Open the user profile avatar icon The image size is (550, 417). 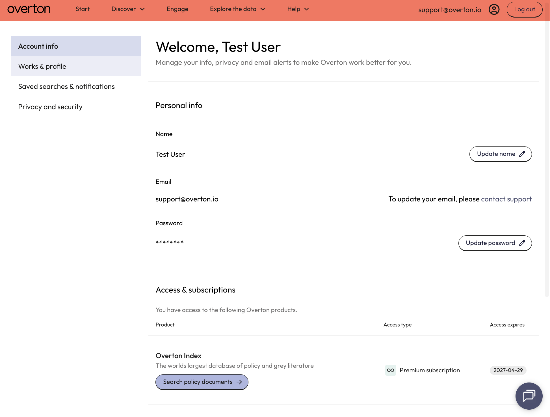point(494,10)
